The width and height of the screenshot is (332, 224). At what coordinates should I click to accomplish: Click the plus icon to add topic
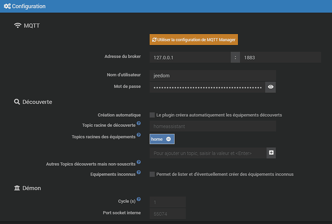[x=271, y=153]
